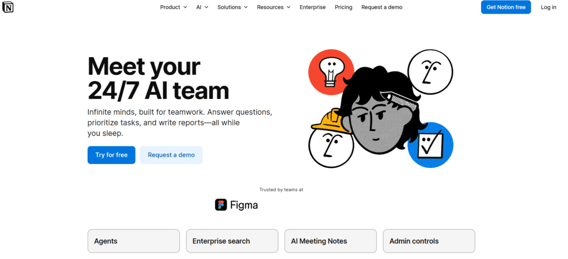
Task: Click the 'Trusted by teams at' text
Action: point(281,190)
